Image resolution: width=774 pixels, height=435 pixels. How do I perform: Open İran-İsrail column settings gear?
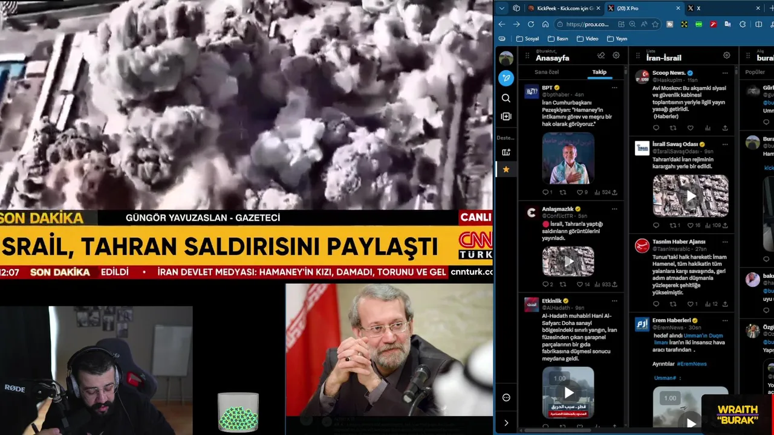click(x=727, y=56)
